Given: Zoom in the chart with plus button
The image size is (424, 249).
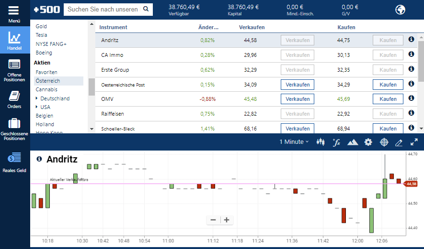Looking at the screenshot, I should click(227, 220).
